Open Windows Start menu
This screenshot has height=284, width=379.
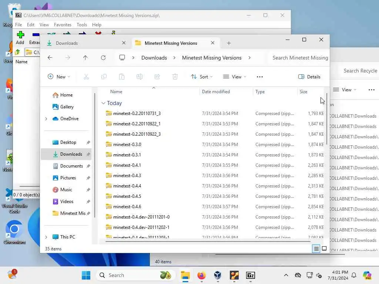pos(86,275)
